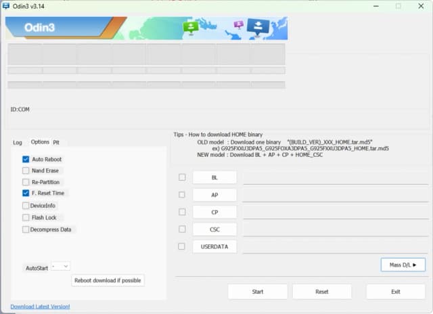Disable the Auto Reboot checkbox
The image size is (433, 314).
coord(26,159)
